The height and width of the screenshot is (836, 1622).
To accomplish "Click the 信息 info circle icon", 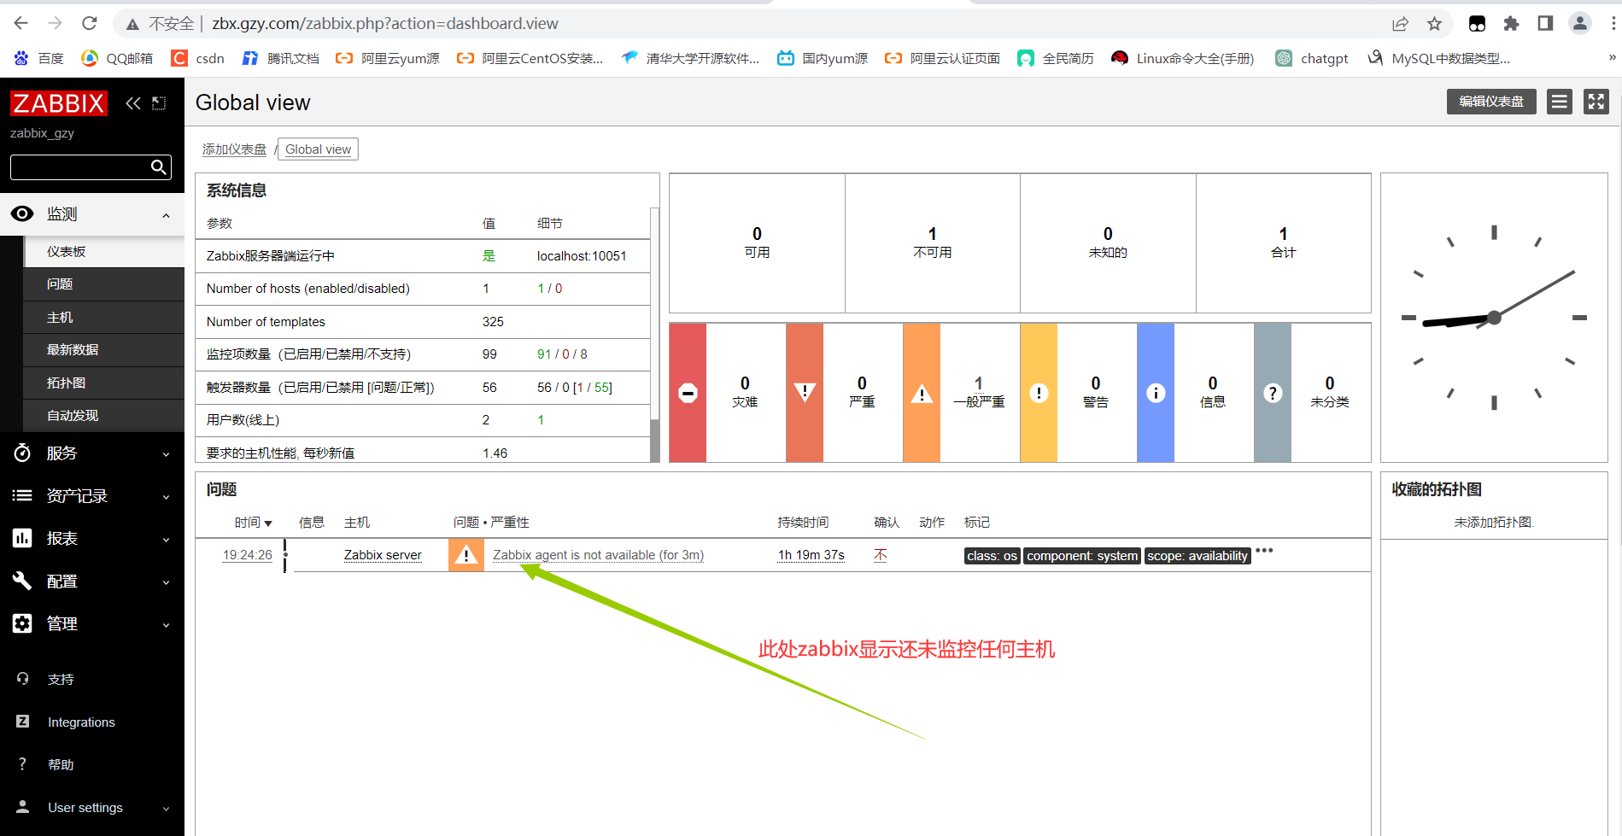I will pyautogui.click(x=1156, y=393).
